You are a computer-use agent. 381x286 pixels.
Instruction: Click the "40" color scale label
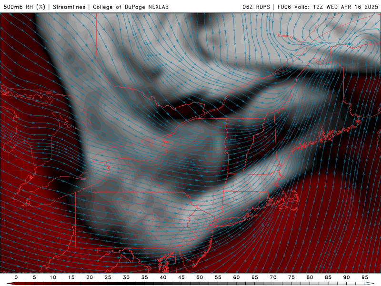tap(163, 277)
